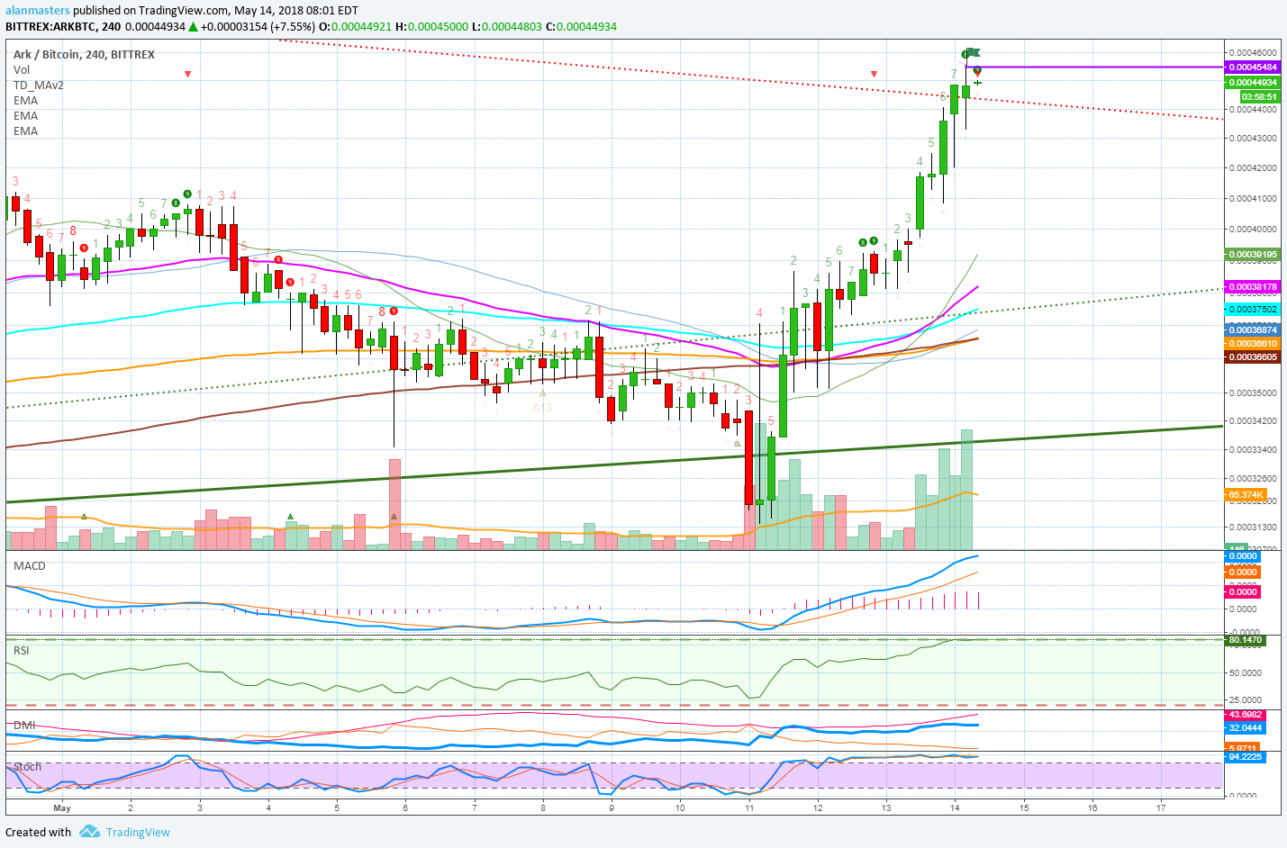Click the tan up-triangle on May 6 volume spike
The height and width of the screenshot is (848, 1287).
pos(394,516)
